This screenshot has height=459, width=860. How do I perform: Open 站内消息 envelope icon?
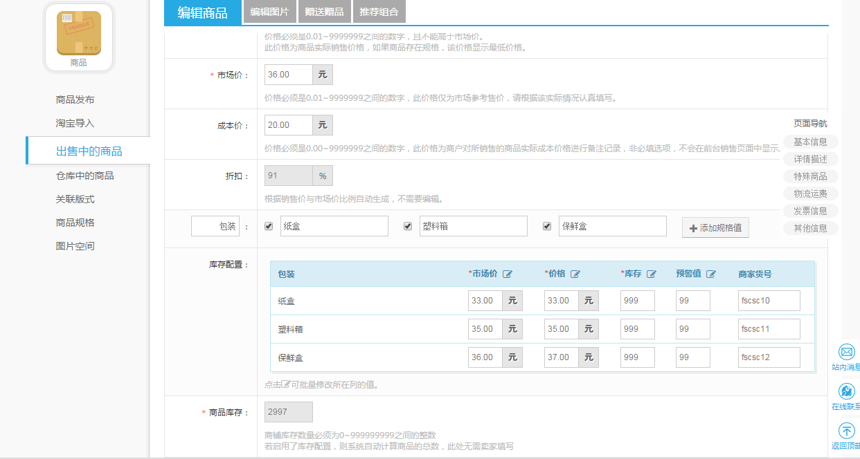847,352
